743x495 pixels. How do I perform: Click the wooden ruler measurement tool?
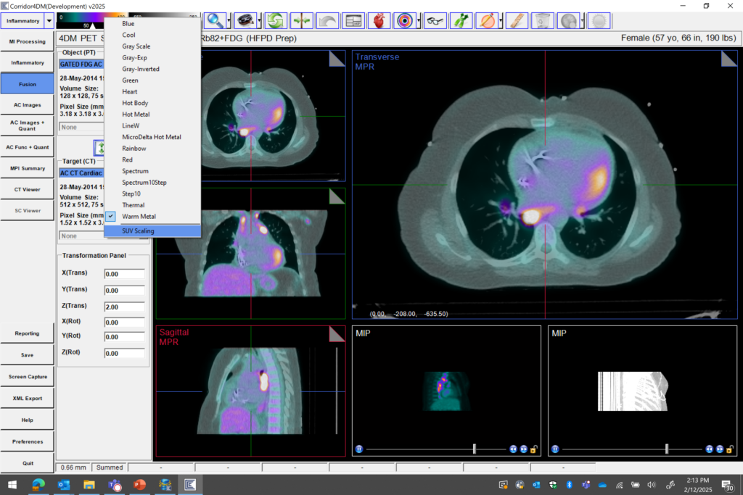tap(516, 20)
